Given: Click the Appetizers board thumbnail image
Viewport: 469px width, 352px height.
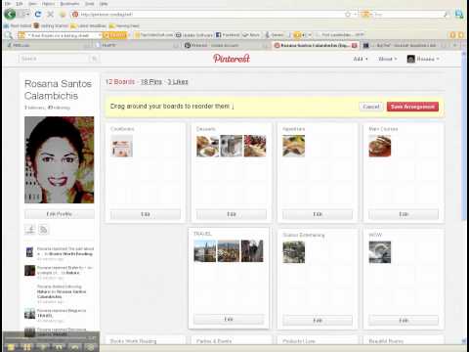Looking at the screenshot, I should pyautogui.click(x=293, y=146).
